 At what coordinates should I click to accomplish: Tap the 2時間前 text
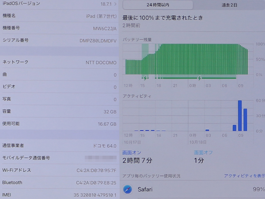tap(131, 26)
